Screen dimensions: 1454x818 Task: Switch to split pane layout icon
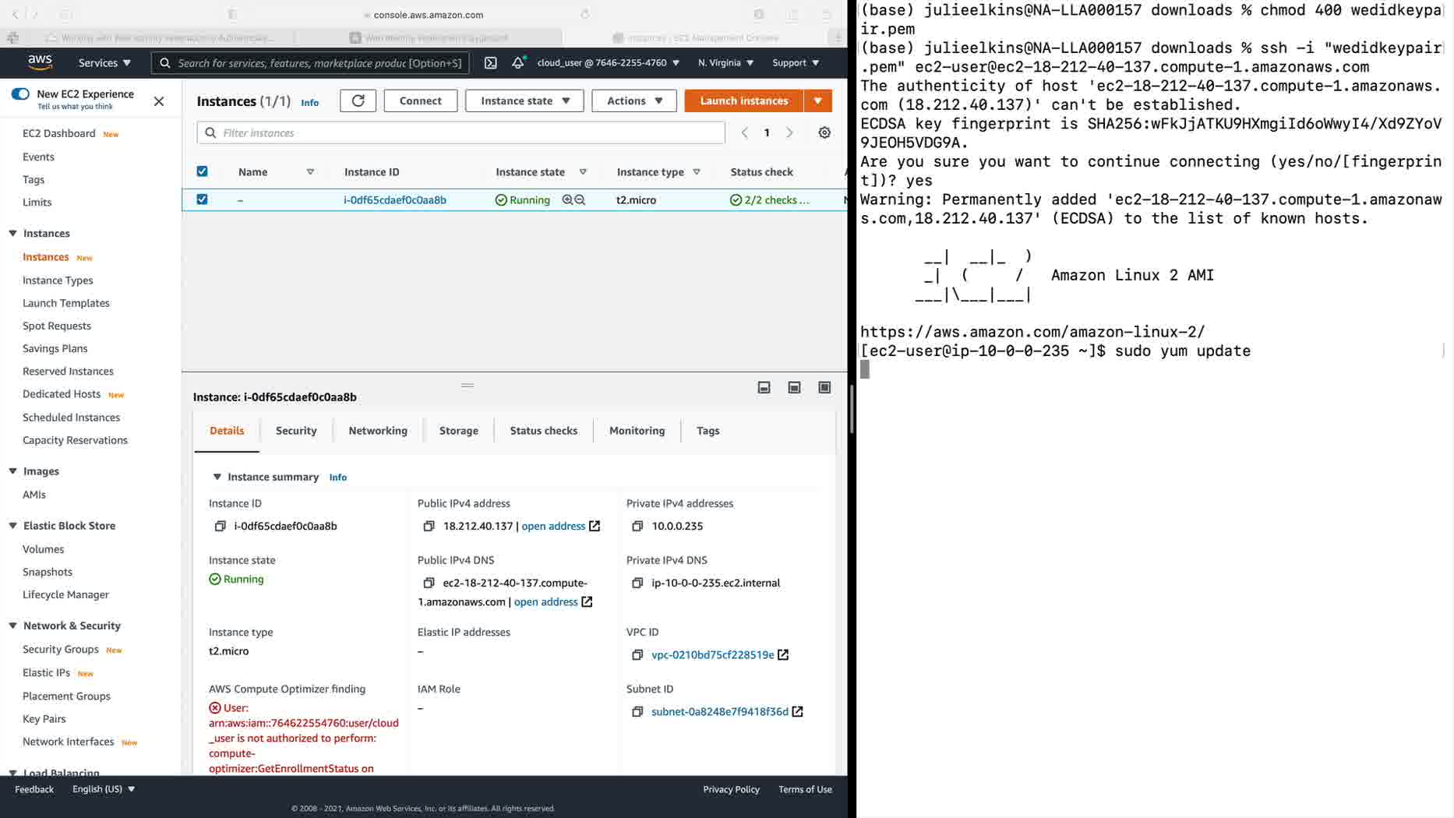coord(794,388)
